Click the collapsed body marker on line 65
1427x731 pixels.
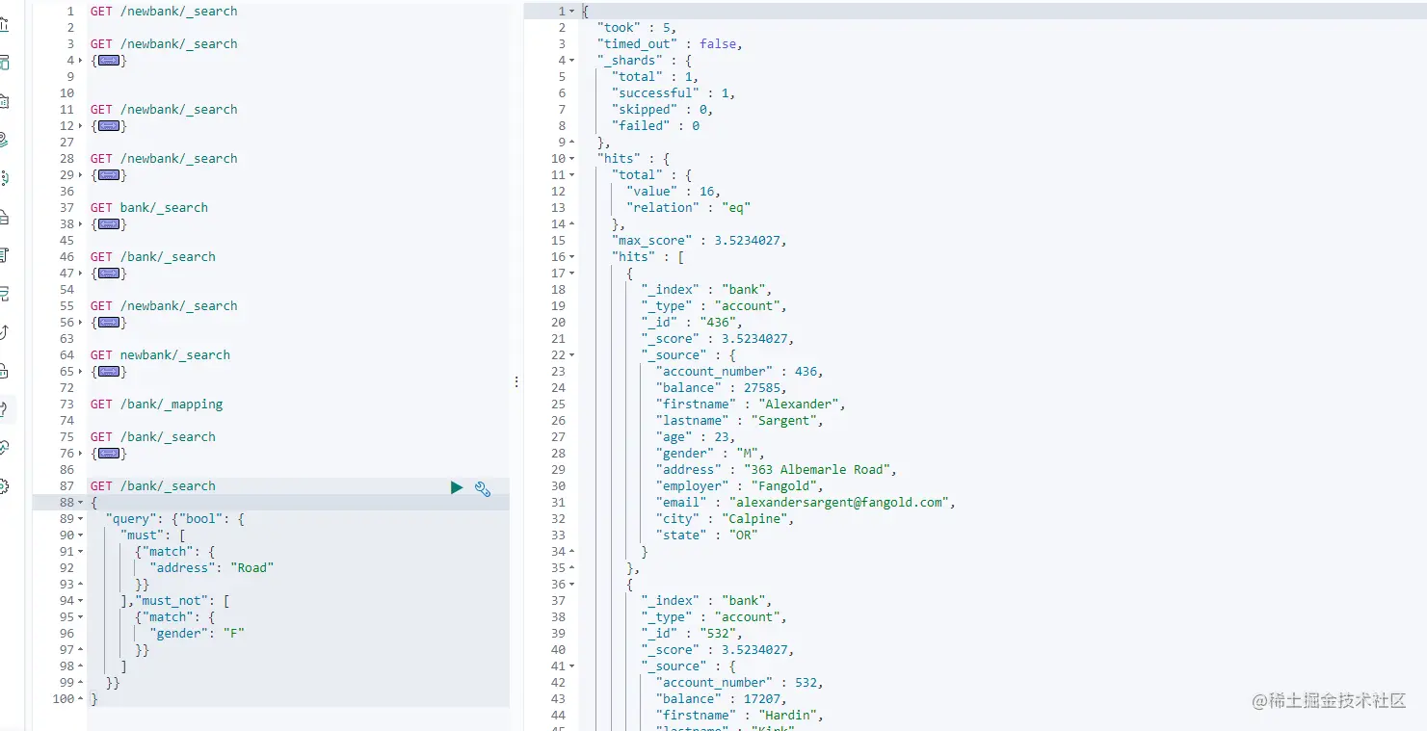coord(109,372)
